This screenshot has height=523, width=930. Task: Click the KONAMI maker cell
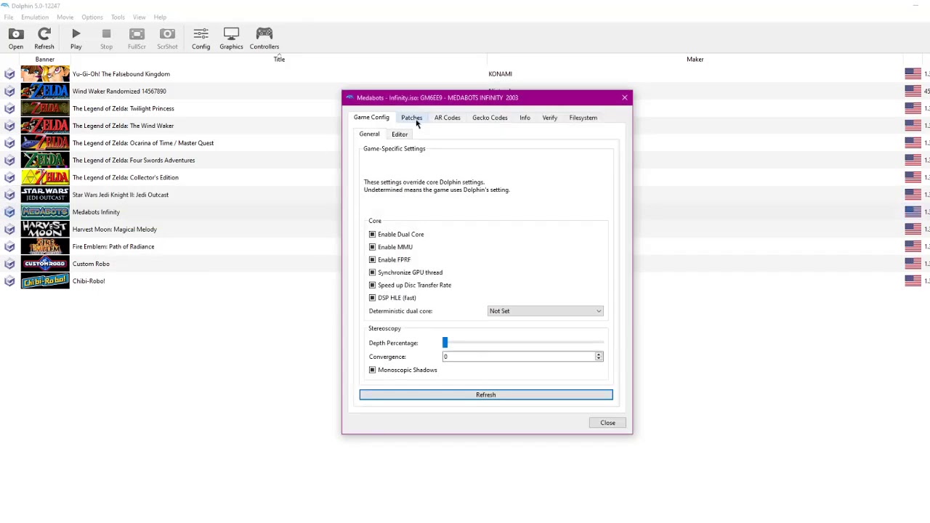[x=500, y=74]
